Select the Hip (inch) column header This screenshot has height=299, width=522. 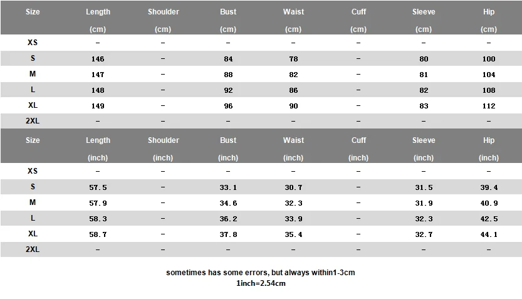pyautogui.click(x=489, y=149)
